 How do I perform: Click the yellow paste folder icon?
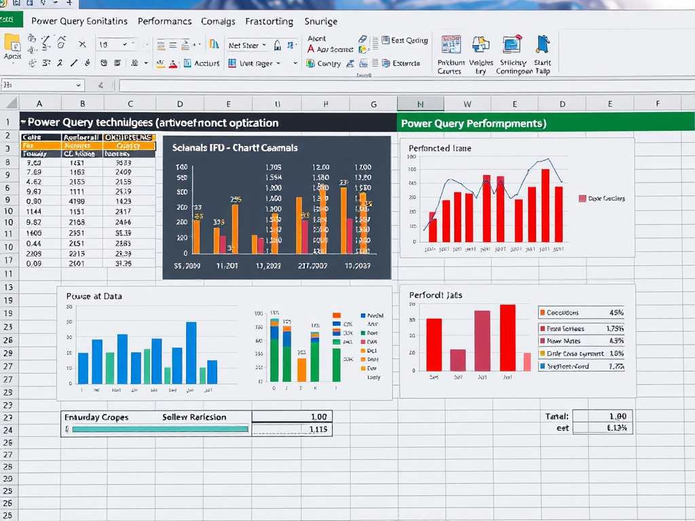[12, 44]
